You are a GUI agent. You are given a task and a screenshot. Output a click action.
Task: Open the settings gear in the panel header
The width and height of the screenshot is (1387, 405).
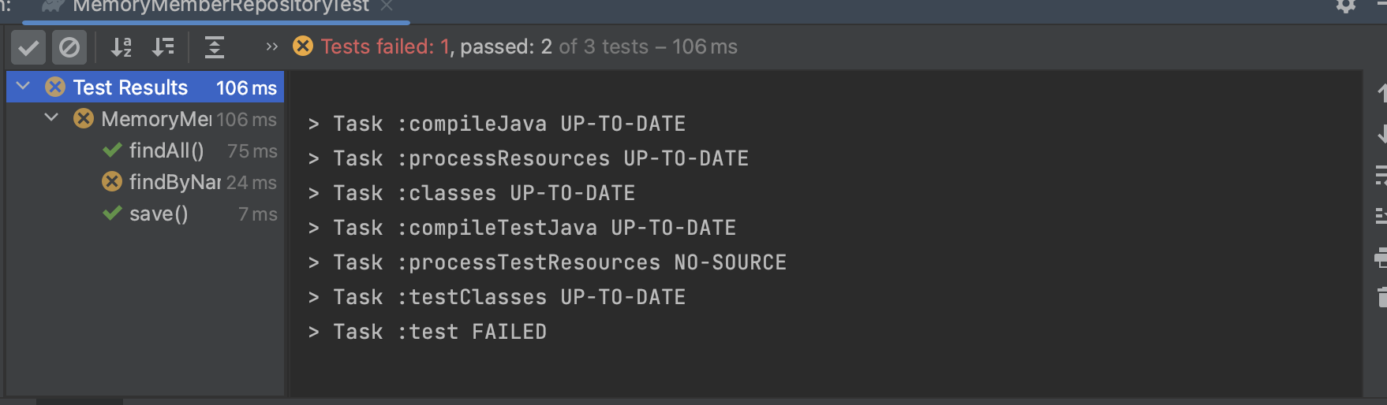[1346, 6]
